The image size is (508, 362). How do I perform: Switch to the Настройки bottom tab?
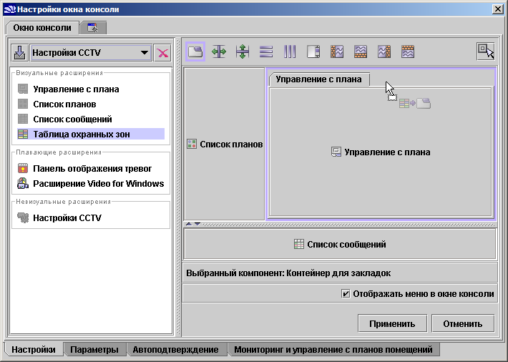[34, 350]
